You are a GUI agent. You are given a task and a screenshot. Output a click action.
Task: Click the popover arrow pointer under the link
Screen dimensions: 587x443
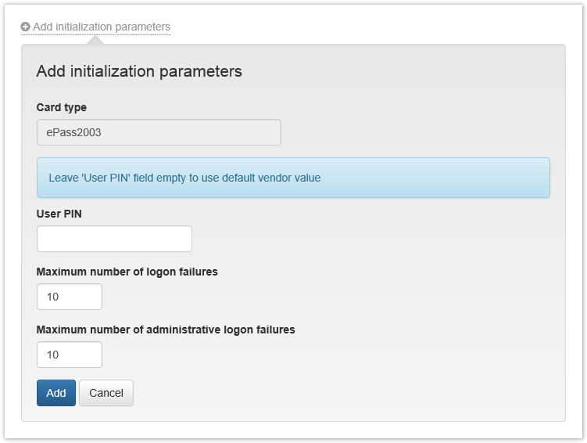tap(94, 40)
